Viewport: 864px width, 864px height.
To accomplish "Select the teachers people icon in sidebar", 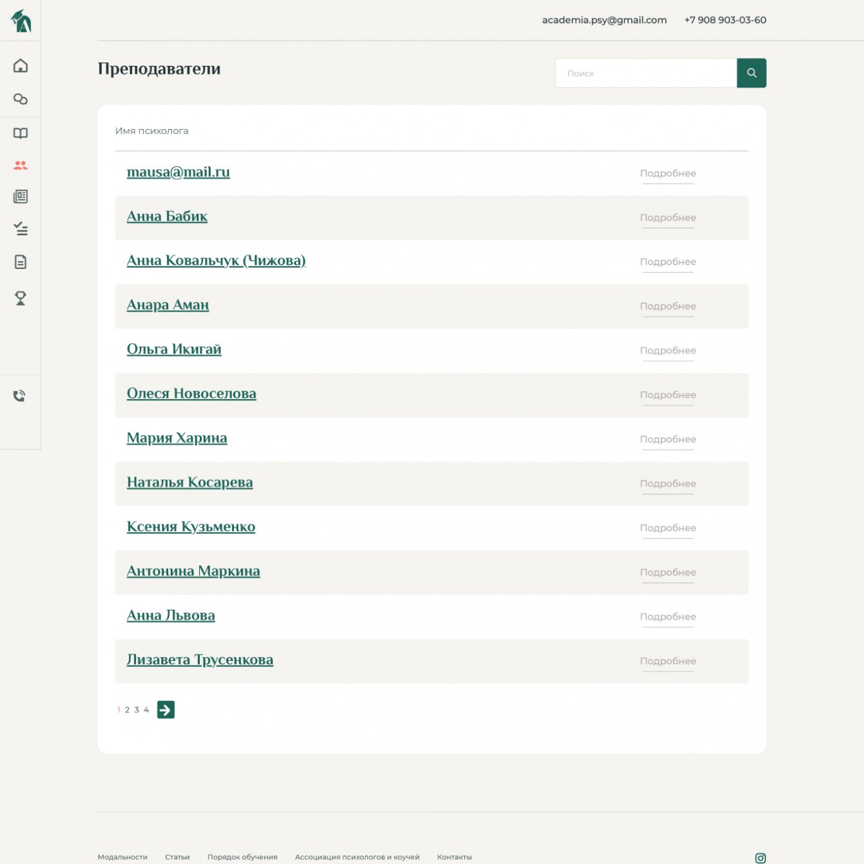I will tap(21, 166).
